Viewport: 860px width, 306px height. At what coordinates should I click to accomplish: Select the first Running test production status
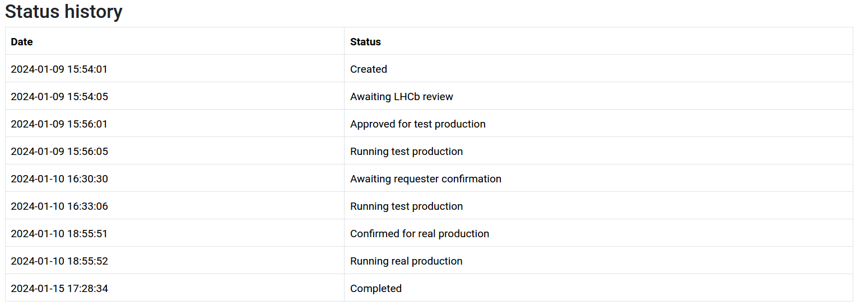point(406,152)
